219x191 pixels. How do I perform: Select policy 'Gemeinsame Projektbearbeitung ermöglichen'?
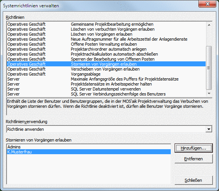pyautogui.click(x=106, y=24)
